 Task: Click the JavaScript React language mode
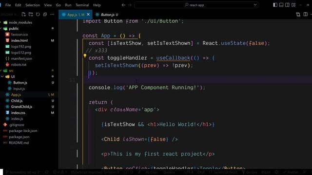(223, 172)
